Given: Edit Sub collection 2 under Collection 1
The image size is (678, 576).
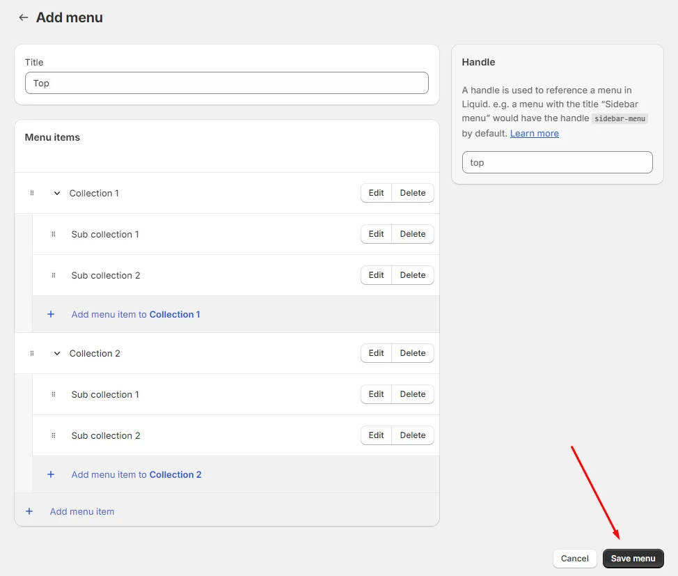Looking at the screenshot, I should point(376,275).
